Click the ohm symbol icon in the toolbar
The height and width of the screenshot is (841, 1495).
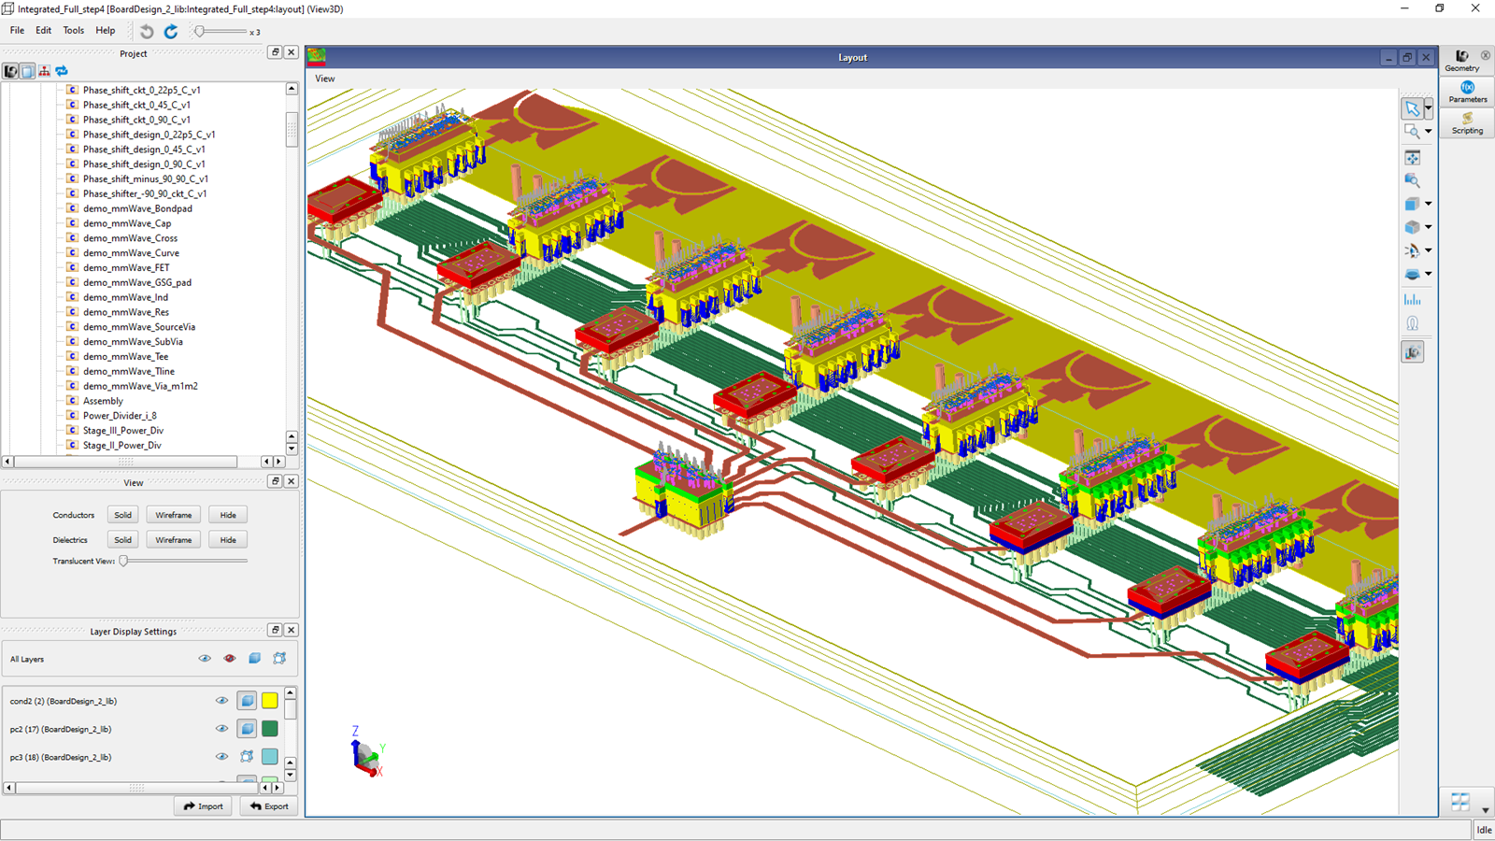[1413, 322]
